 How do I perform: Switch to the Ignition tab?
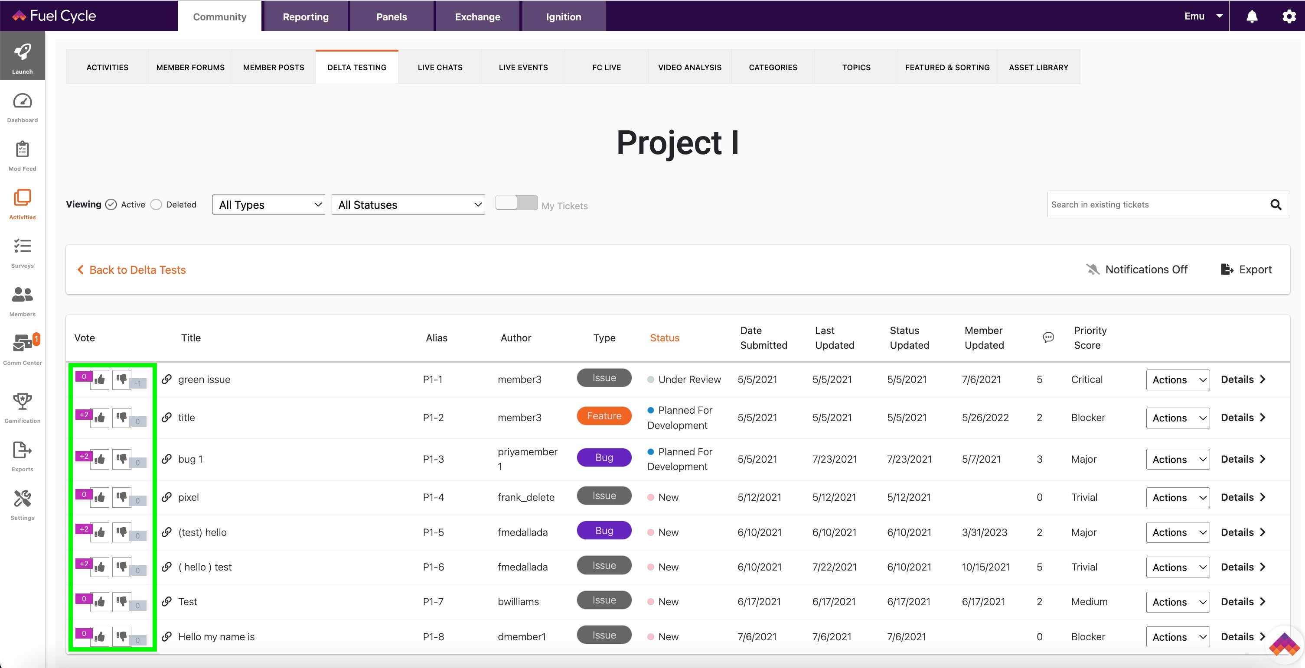563,16
